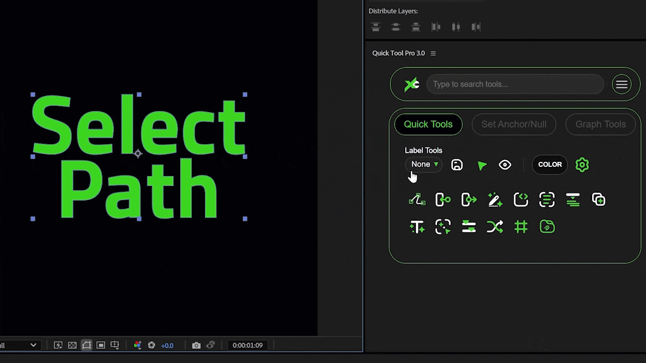Open Quick Tool Pro settings gear

point(582,164)
